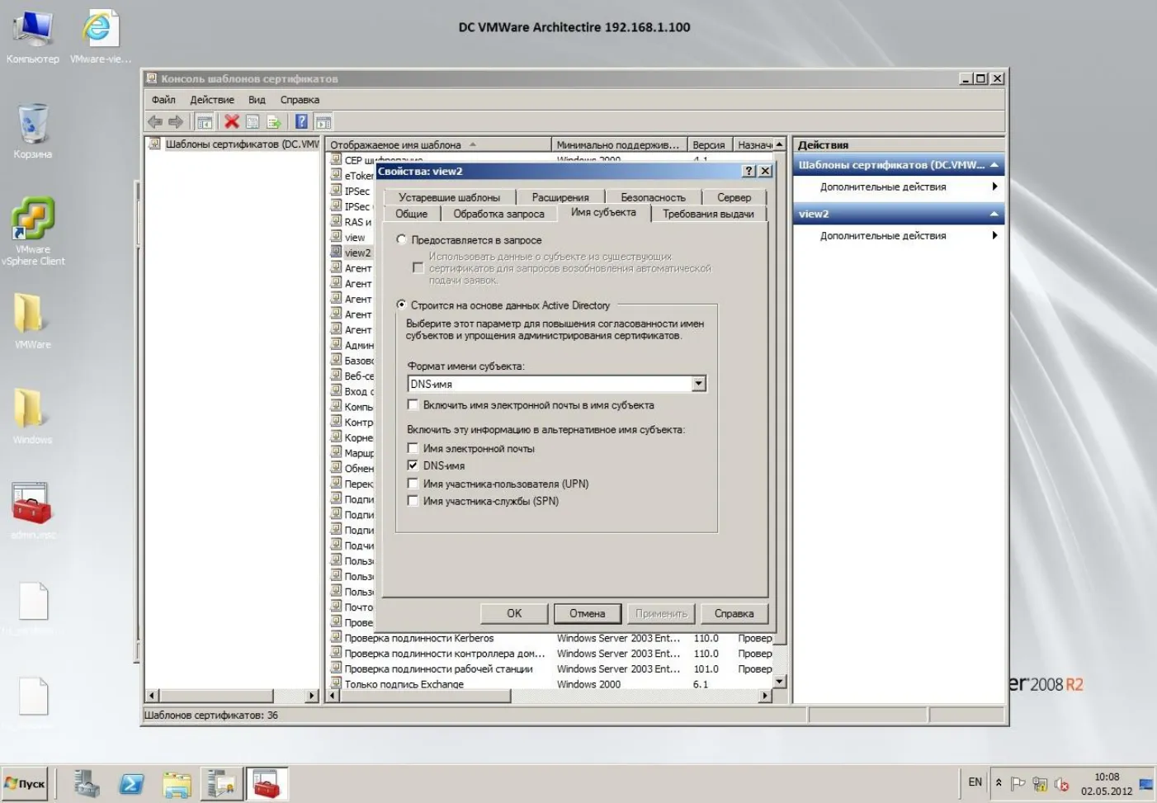The image size is (1157, 803).
Task: Click the 'Справка' button in dialog
Action: [734, 613]
